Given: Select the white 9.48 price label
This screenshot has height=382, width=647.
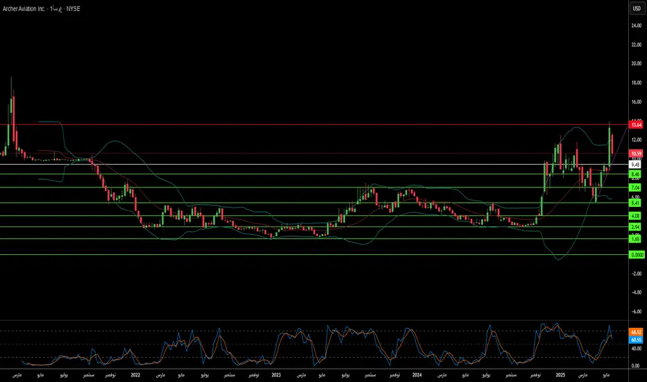Looking at the screenshot, I should 636,165.
